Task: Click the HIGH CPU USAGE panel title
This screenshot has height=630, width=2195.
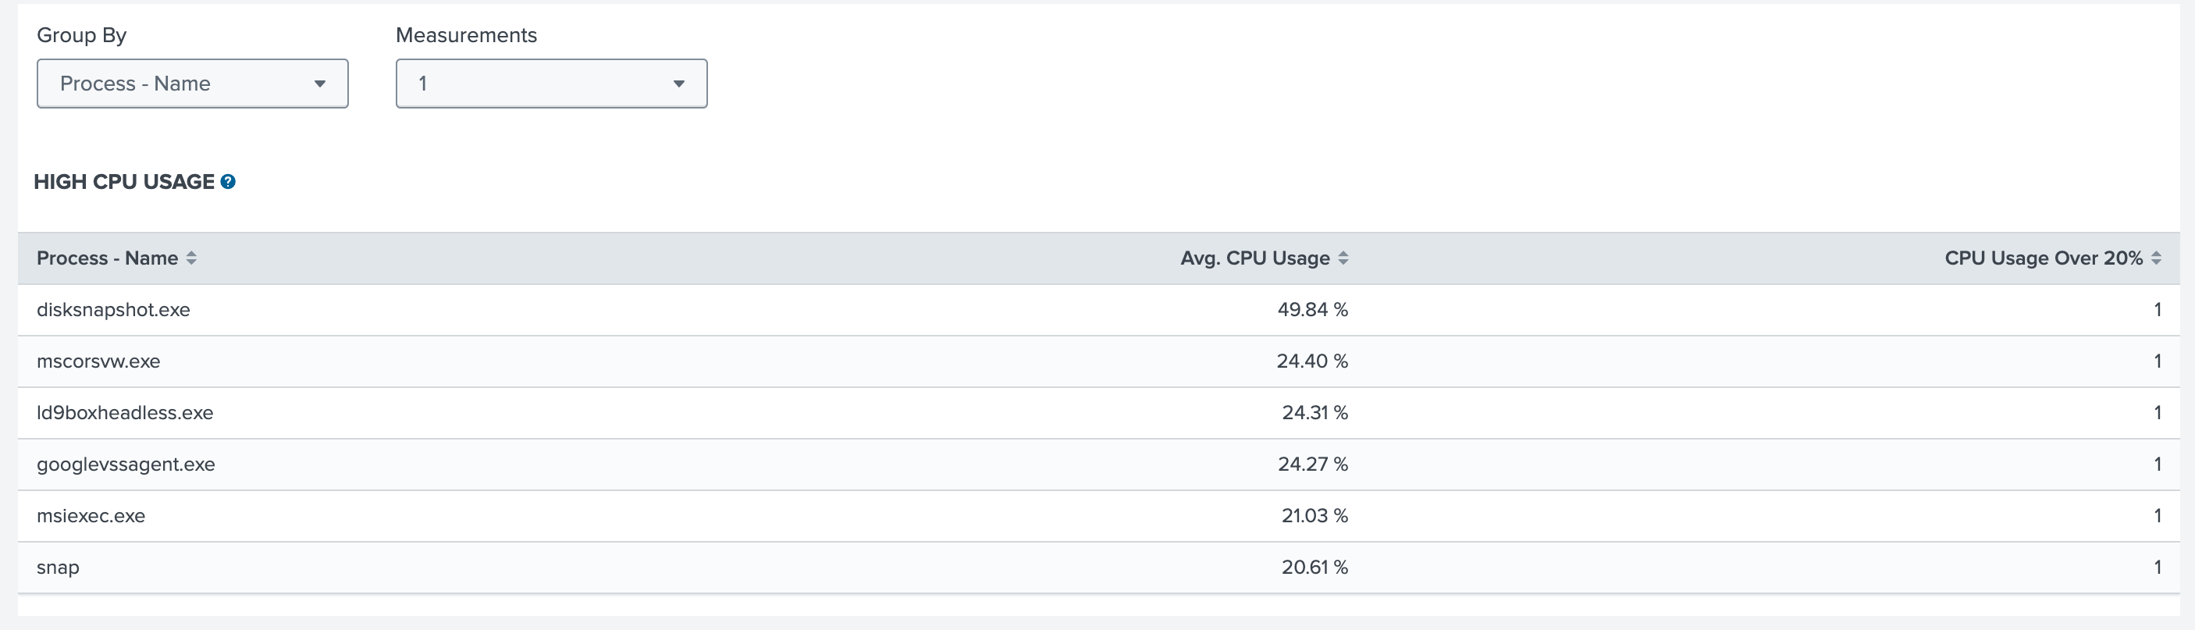Action: 123,182
